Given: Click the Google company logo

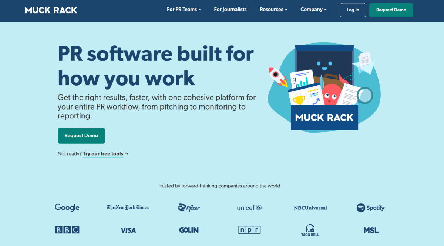Looking at the screenshot, I should click(x=67, y=207).
